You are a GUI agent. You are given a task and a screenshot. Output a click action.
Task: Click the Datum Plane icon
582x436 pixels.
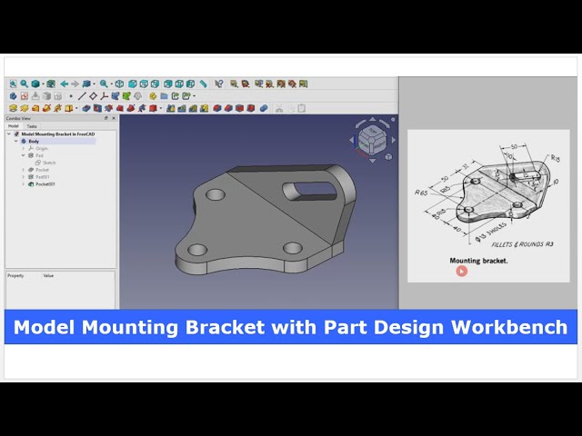93,96
